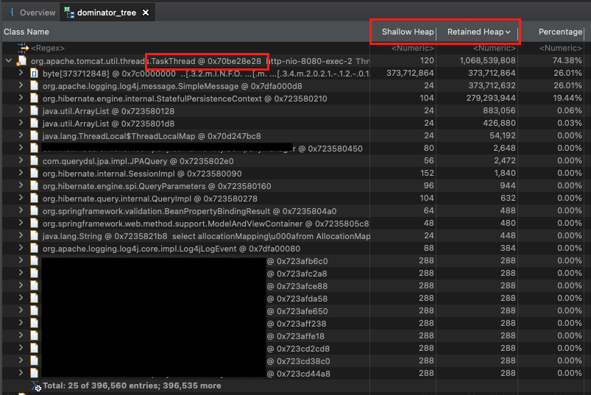This screenshot has height=395, width=591.
Task: Sort by Class Name column header
Action: (x=26, y=32)
